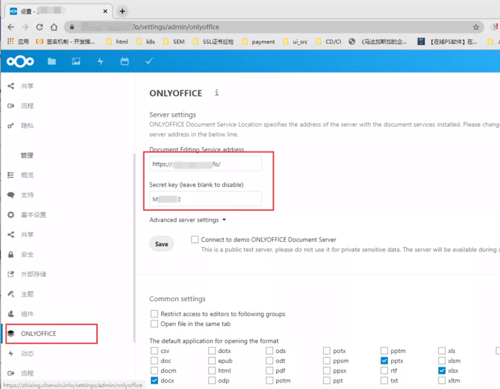Open the 应用 apps grid shortcut
Image resolution: width=500 pixels, height=389 pixels.
(x=18, y=42)
